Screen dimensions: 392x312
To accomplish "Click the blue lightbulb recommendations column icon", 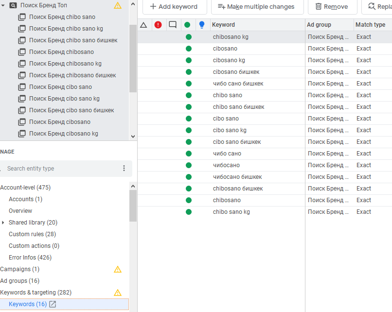I will (202, 24).
